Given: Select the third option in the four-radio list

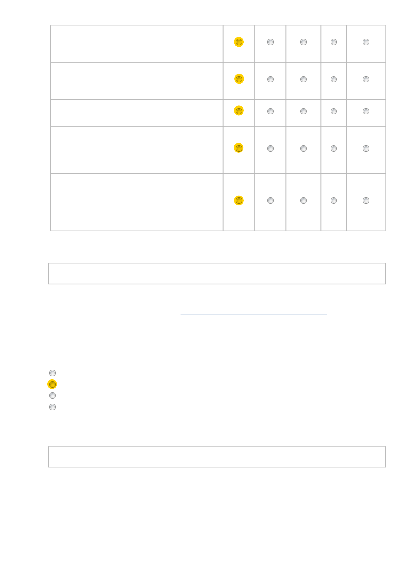Looking at the screenshot, I should [52, 395].
